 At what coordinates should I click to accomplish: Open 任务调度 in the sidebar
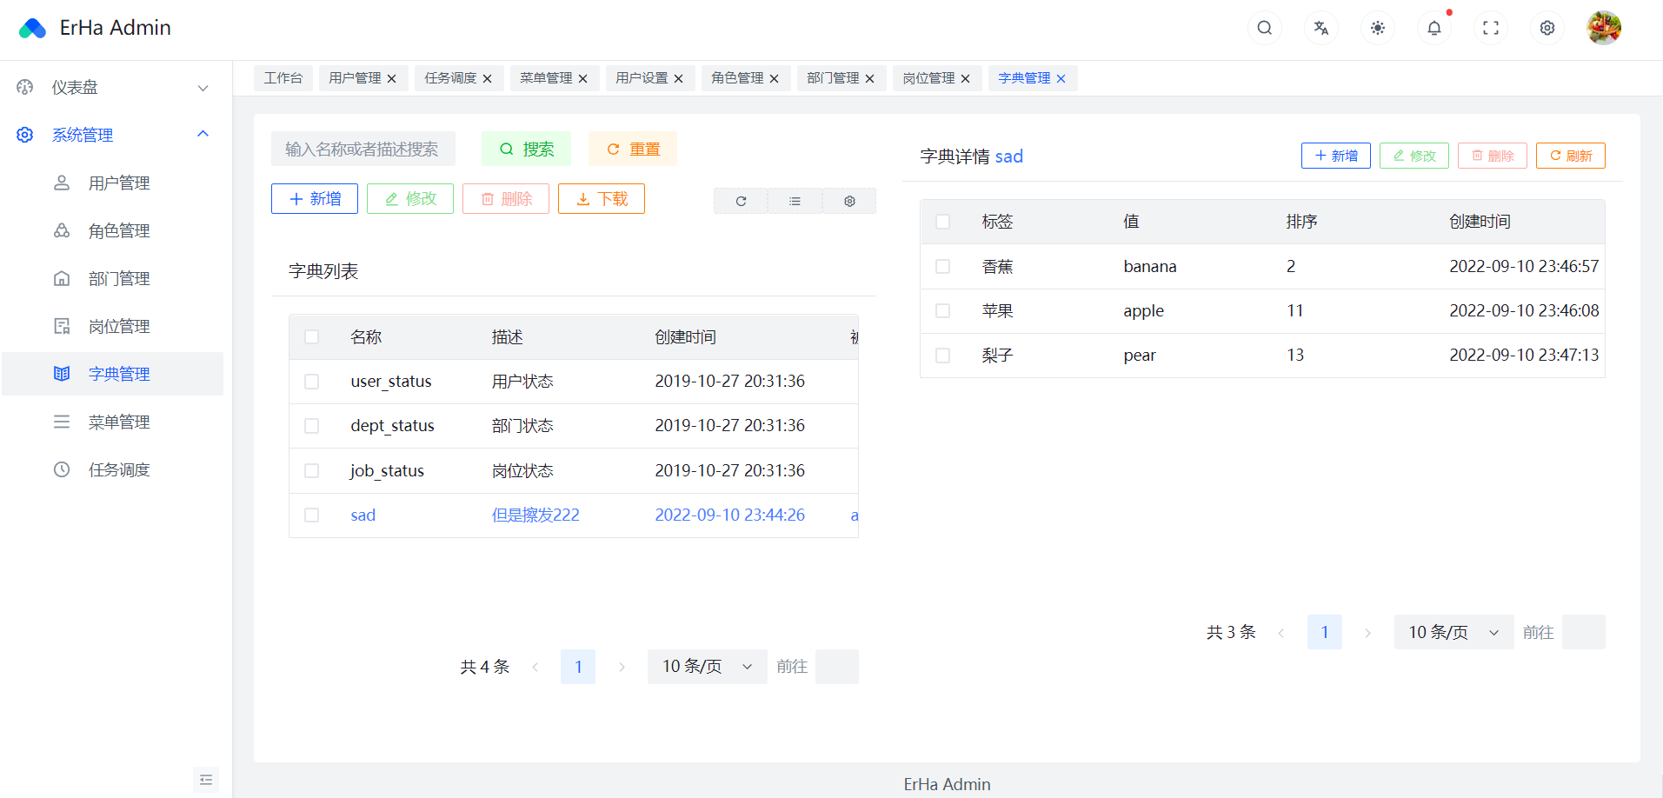click(x=113, y=469)
